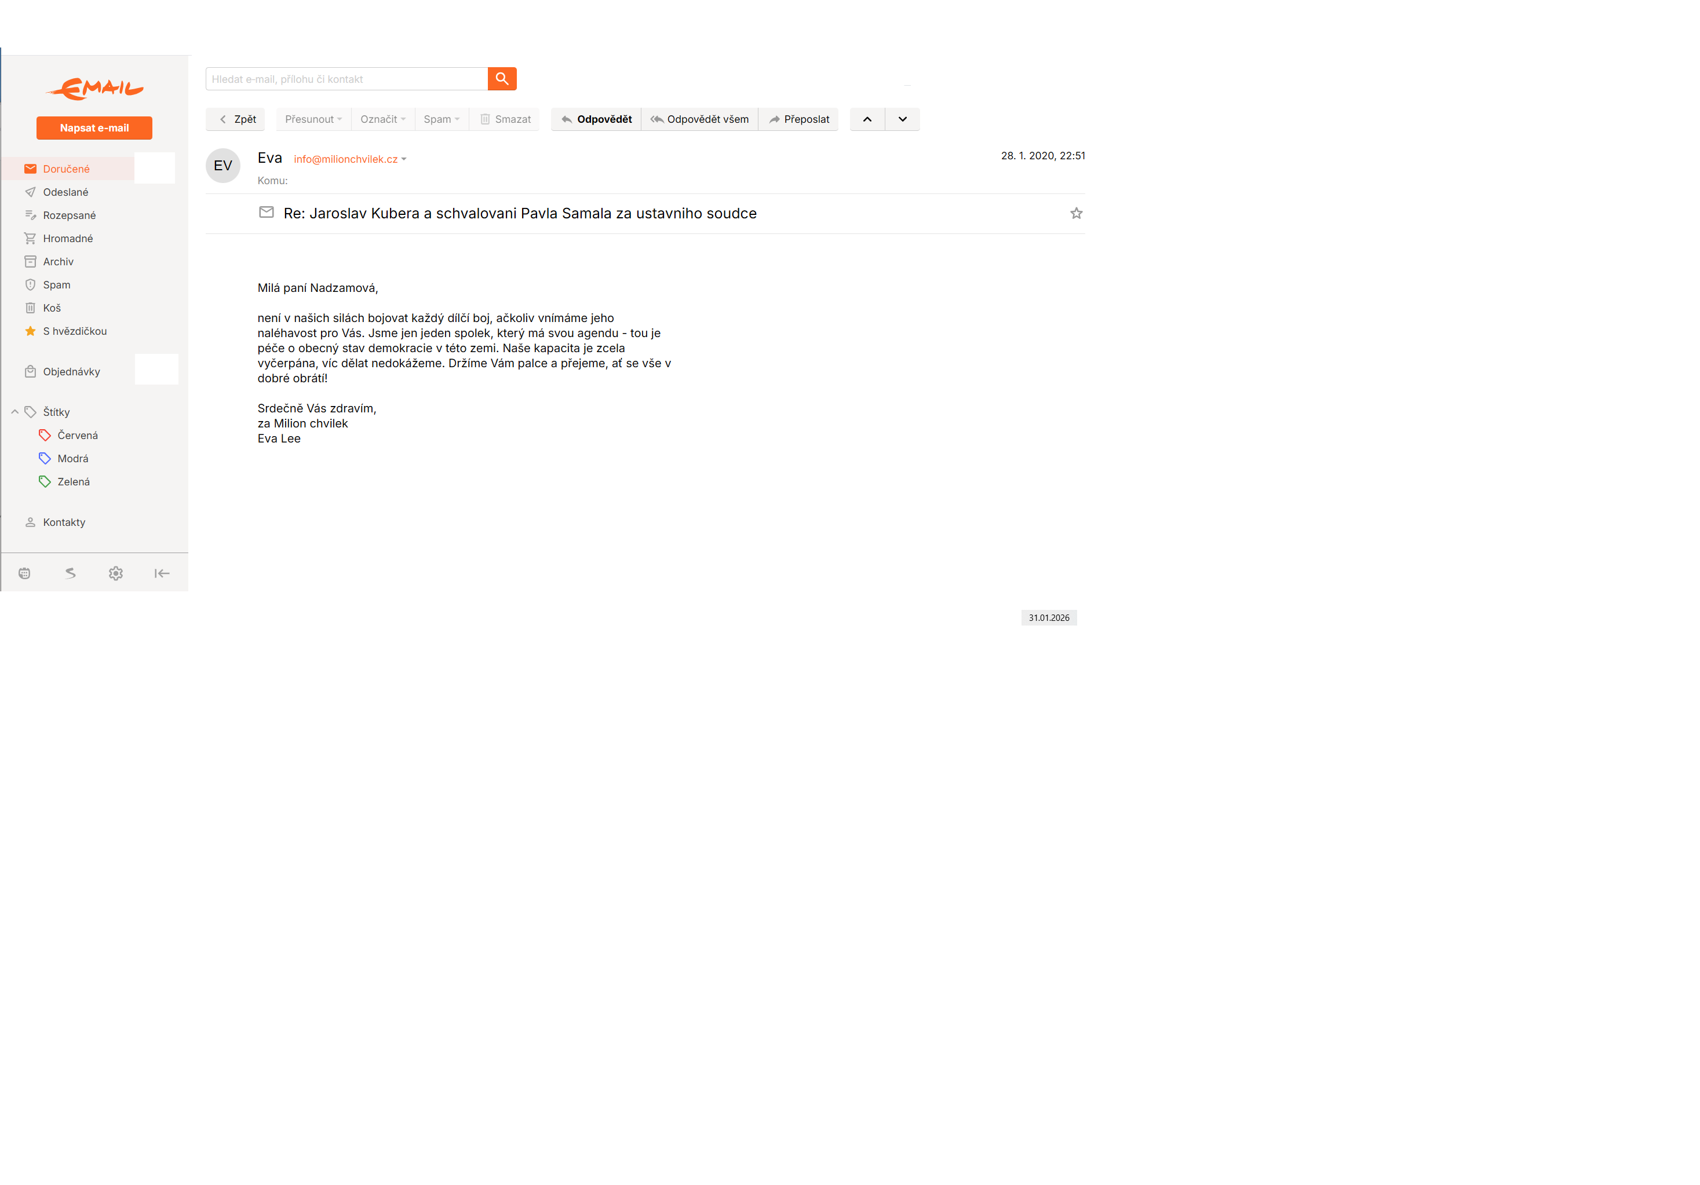The image size is (1700, 1185).
Task: Toggle the read/unread envelope icon beside subject
Action: (x=267, y=213)
